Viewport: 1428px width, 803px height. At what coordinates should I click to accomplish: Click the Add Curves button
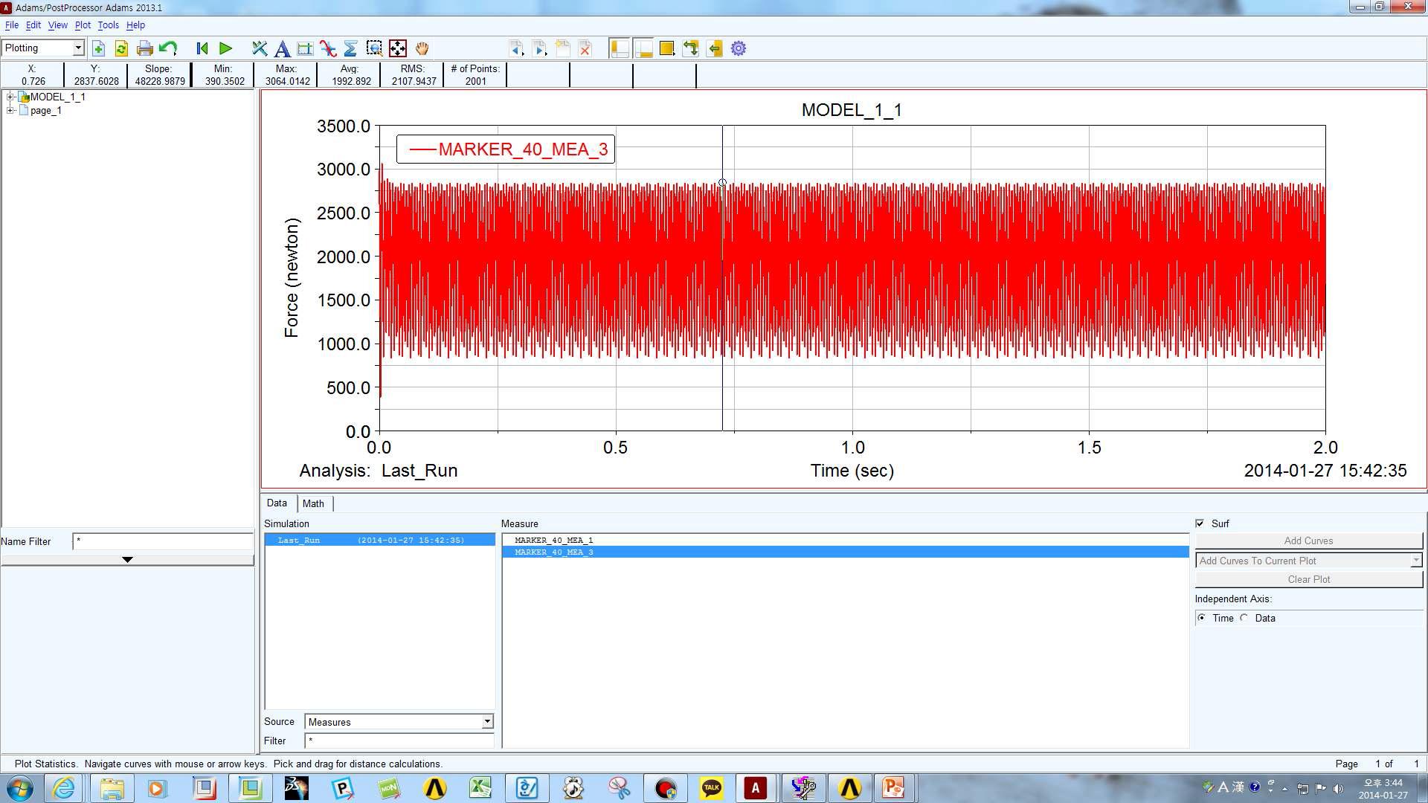click(x=1309, y=541)
